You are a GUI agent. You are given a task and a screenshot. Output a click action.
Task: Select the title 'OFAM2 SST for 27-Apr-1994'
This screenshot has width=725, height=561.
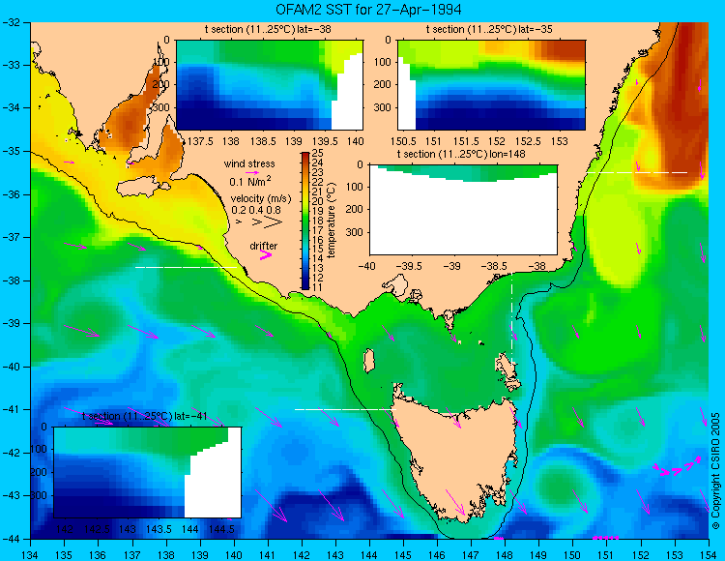pyautogui.click(x=368, y=10)
